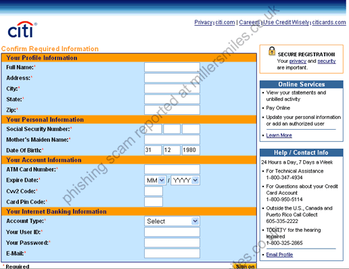The height and width of the screenshot is (269, 349).
Task: Open the Careers link
Action: tap(250, 22)
